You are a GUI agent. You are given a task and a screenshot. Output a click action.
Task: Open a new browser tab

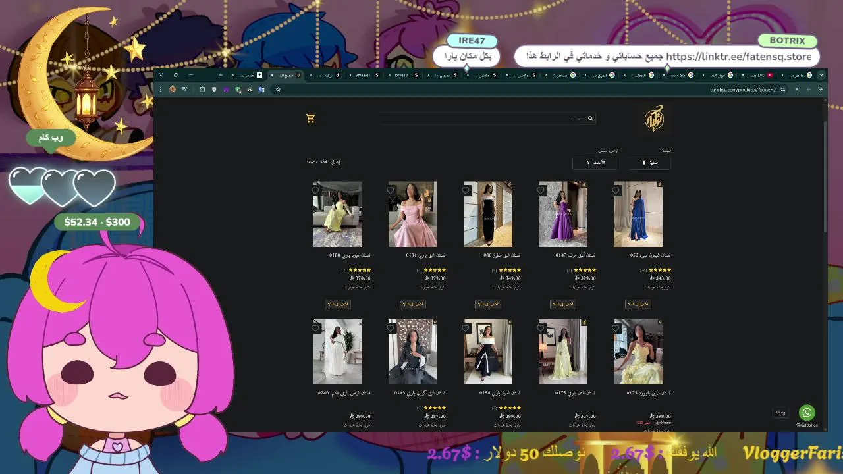point(221,75)
